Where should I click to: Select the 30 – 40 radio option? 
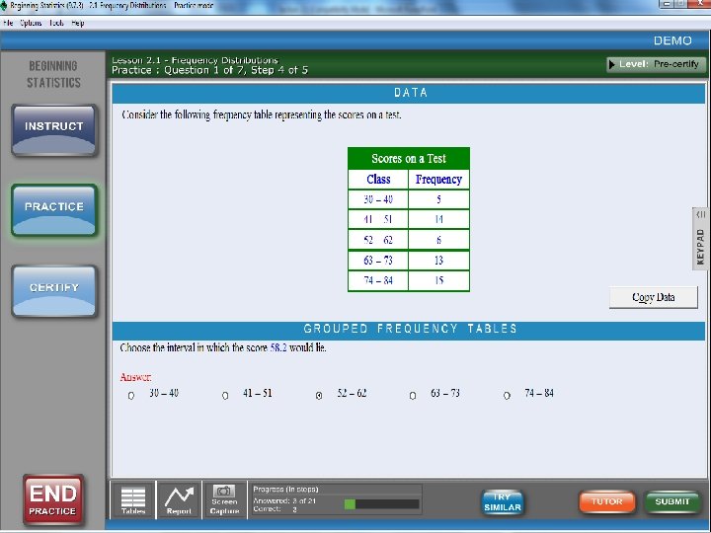pos(131,396)
